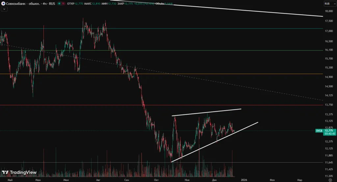Image resolution: width=337 pixels, height=182 pixels.
Task: Open the RUB currency dropdown
Action: click(x=328, y=4)
